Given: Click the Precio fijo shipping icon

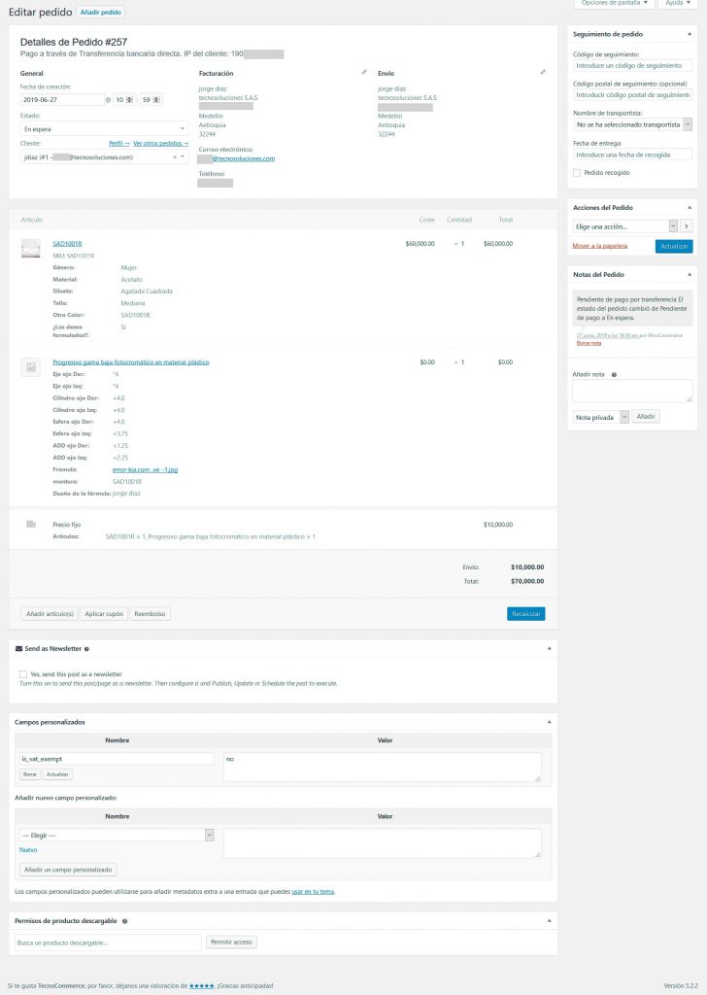Looking at the screenshot, I should pyautogui.click(x=31, y=525).
